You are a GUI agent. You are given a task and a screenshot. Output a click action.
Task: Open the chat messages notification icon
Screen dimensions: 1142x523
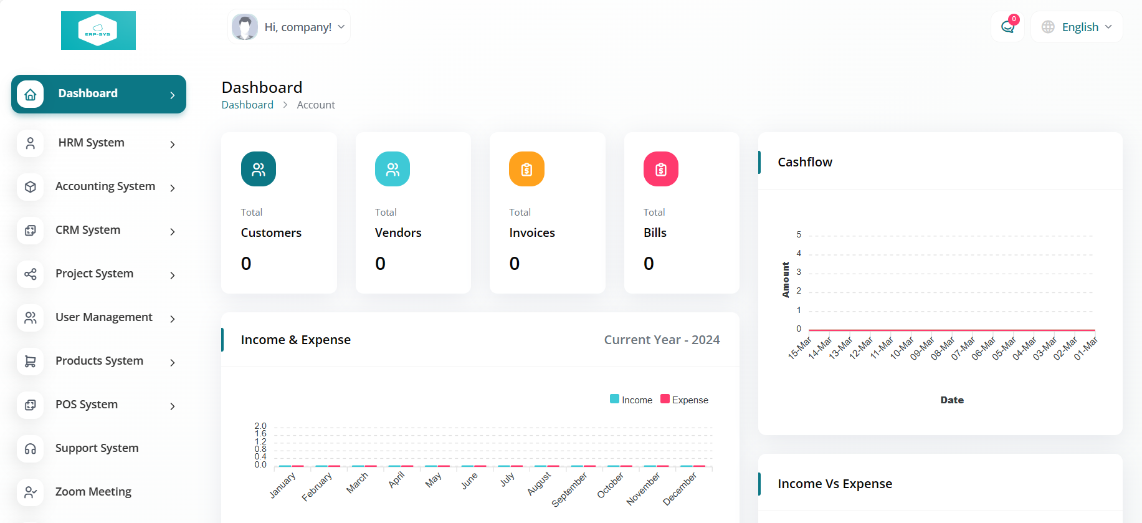tap(1007, 27)
